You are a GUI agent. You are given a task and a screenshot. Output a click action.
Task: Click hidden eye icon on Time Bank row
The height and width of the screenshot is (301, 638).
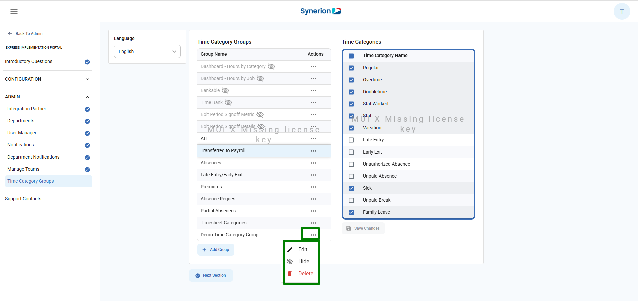click(228, 103)
